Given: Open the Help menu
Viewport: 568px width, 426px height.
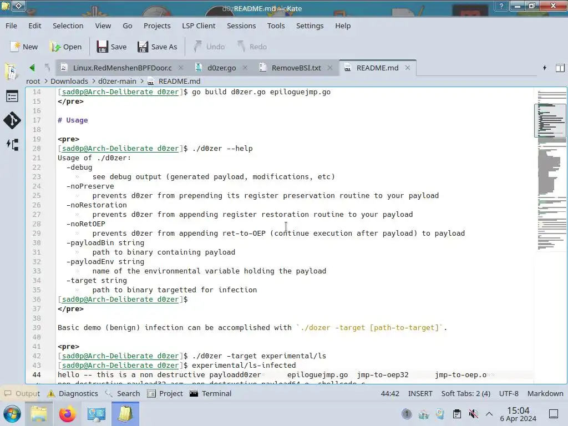Looking at the screenshot, I should click(343, 26).
